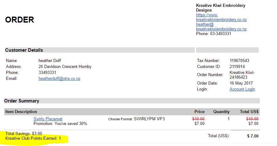277x146 pixels.
Task: Open the kreativekiwiembroidery.co.nz website link
Action: coord(221,17)
